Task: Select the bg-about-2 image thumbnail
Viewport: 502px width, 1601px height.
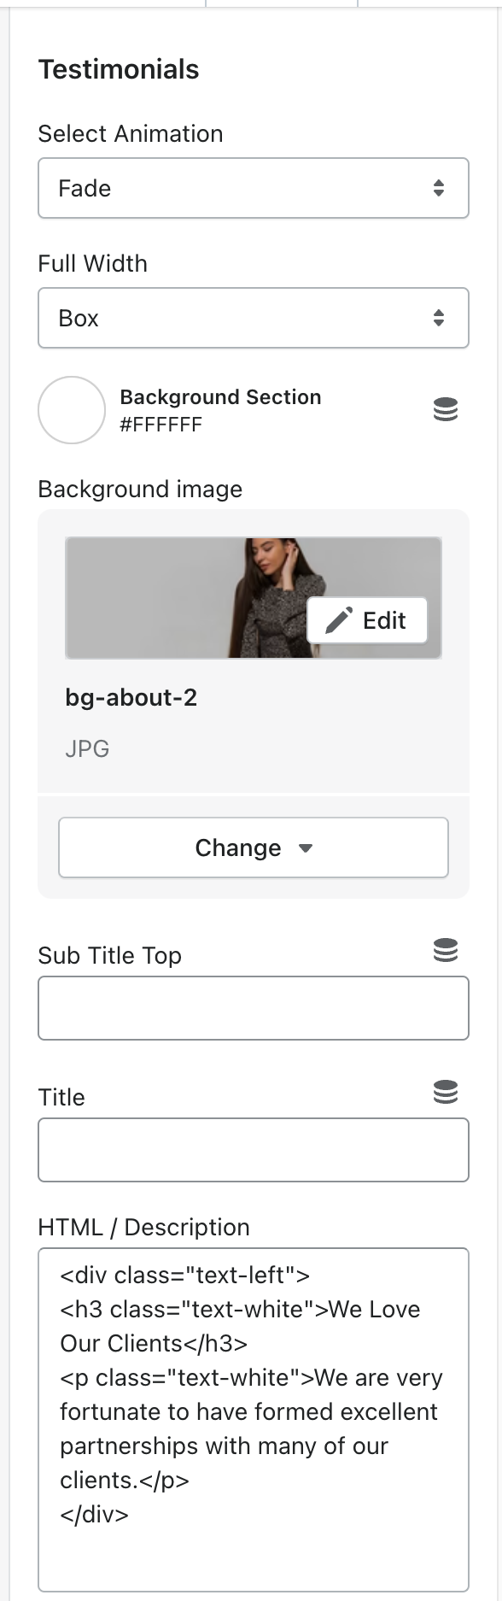Action: point(254,598)
